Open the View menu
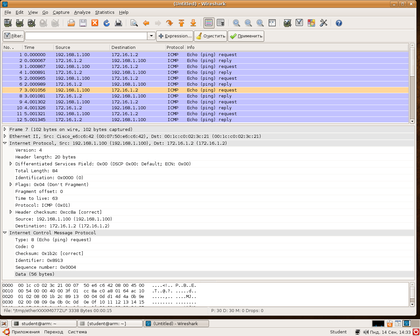The width and height of the screenshot is (420, 336). coord(33,12)
